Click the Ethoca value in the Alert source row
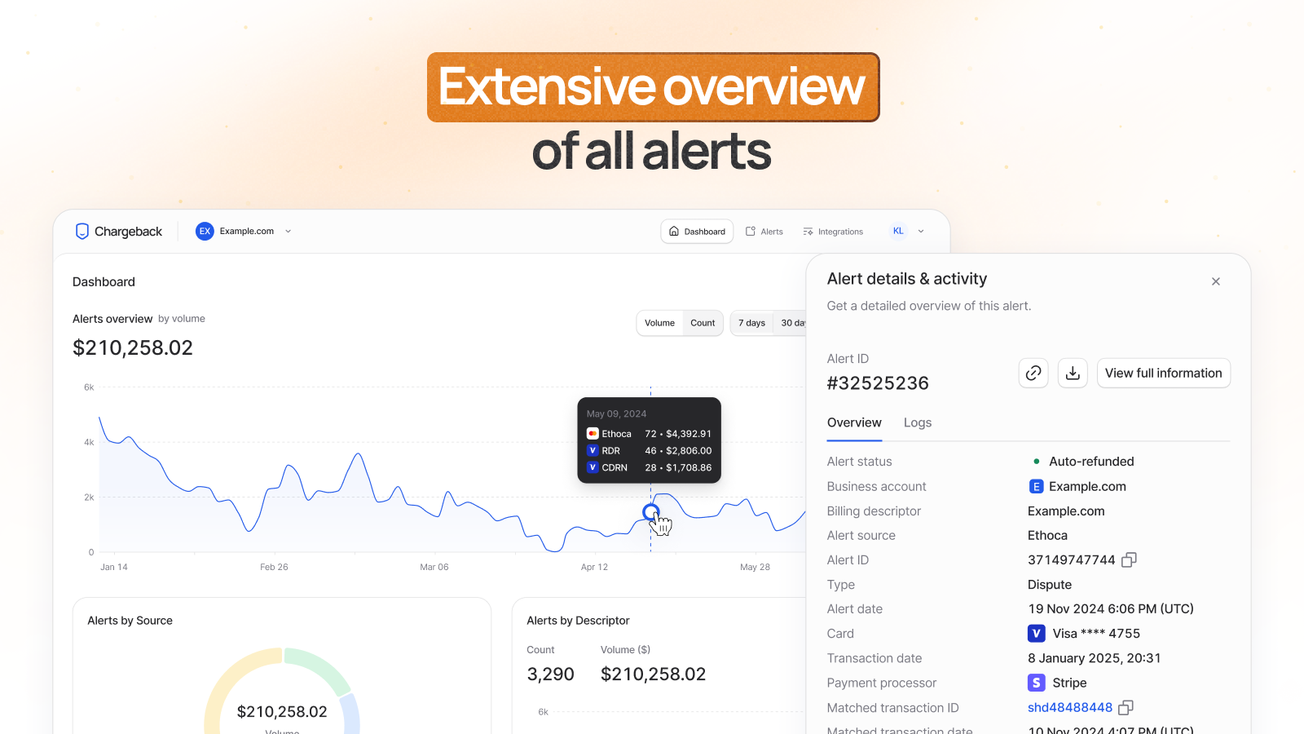This screenshot has width=1304, height=734. (x=1047, y=536)
